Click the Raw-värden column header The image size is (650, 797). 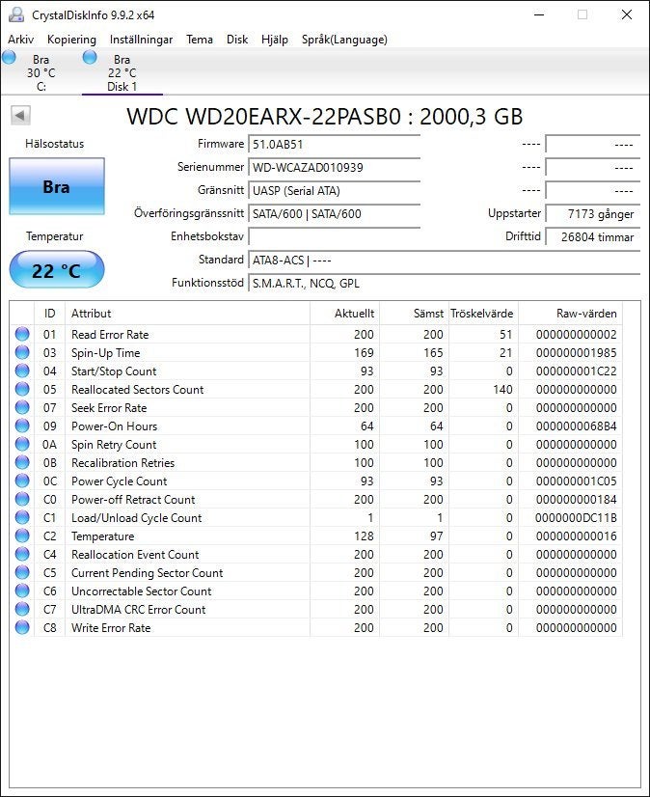[x=570, y=313]
